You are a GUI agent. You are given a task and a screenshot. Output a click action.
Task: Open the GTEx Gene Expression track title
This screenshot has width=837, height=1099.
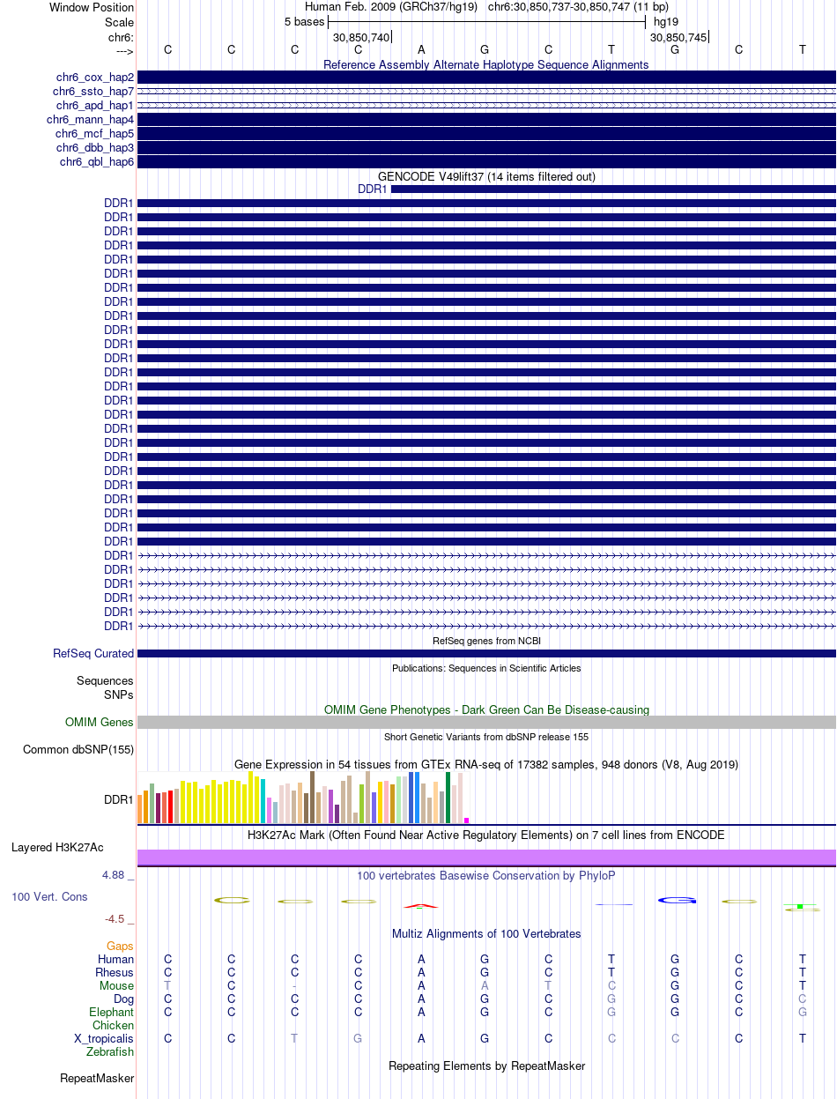(486, 764)
